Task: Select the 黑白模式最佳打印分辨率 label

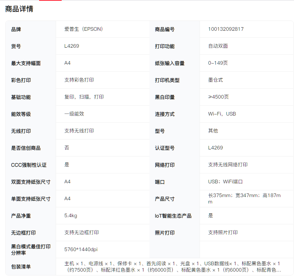Action: coord(31,249)
